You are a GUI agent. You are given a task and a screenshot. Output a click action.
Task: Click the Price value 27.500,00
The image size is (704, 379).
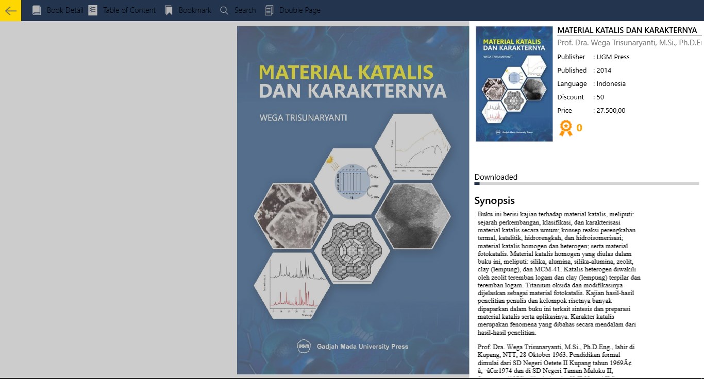coord(611,111)
